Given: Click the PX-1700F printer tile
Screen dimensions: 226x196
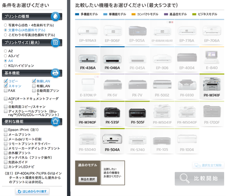Looking at the screenshot, I should (x=212, y=114).
